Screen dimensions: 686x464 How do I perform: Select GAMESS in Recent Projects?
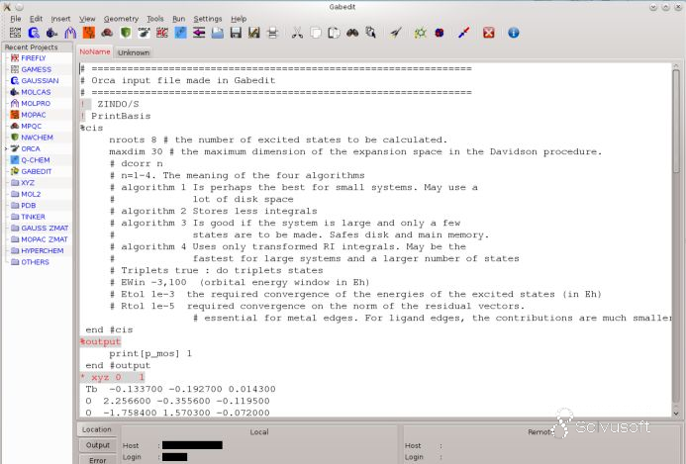(36, 69)
